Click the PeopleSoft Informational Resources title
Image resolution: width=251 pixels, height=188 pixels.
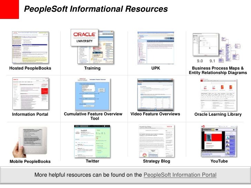coord(96,9)
